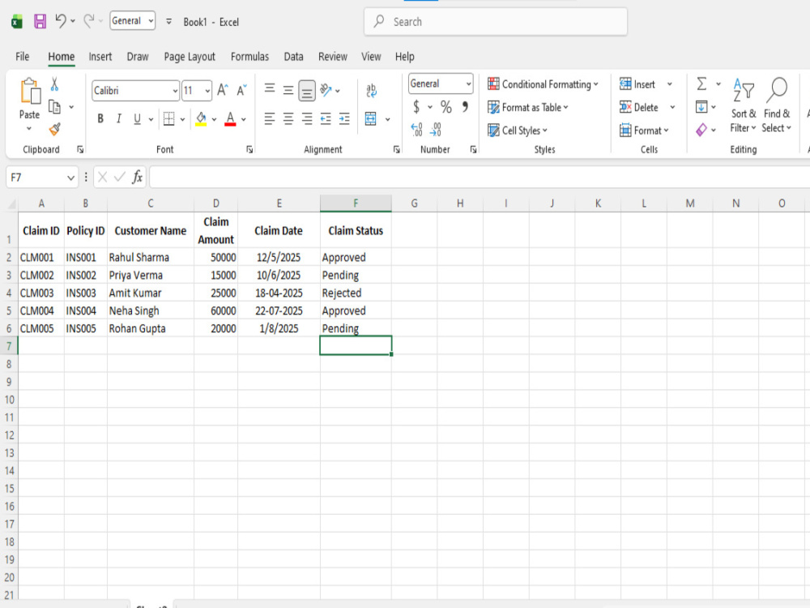Click the Redo arrow icon
This screenshot has height=608, width=810.
coord(89,21)
